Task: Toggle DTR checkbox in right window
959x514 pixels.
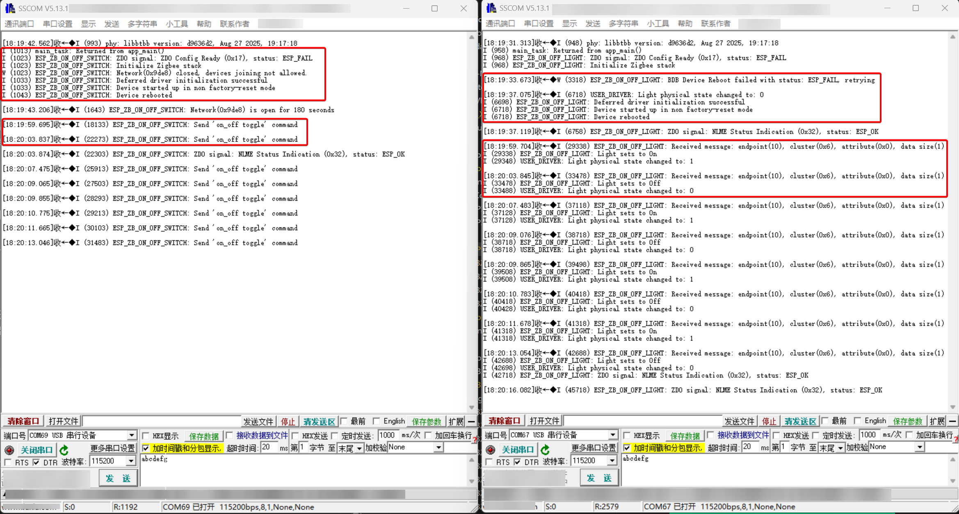Action: [518, 462]
